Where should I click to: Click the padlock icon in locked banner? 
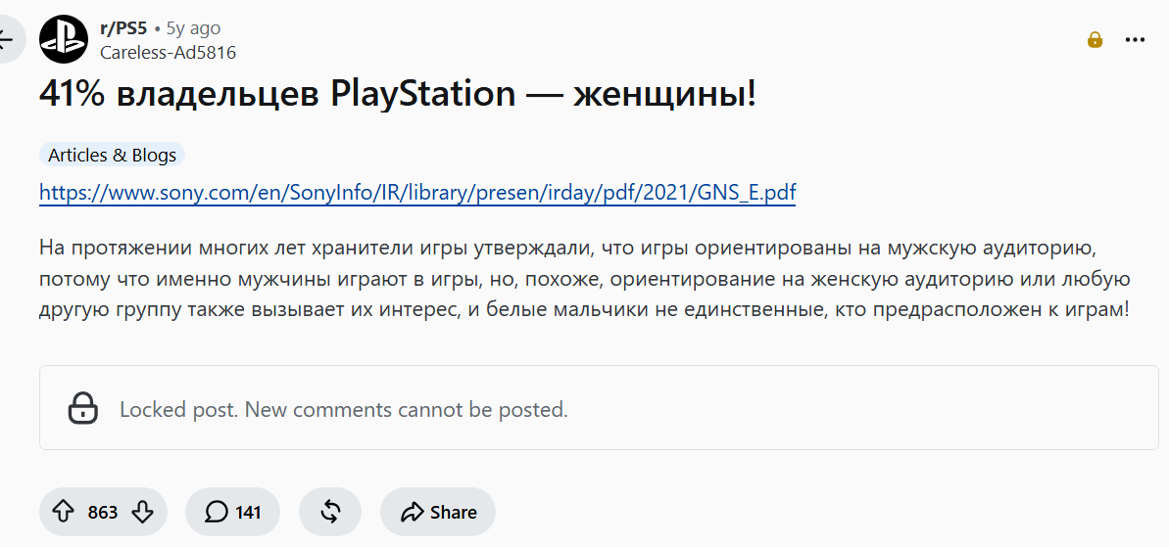tap(83, 408)
